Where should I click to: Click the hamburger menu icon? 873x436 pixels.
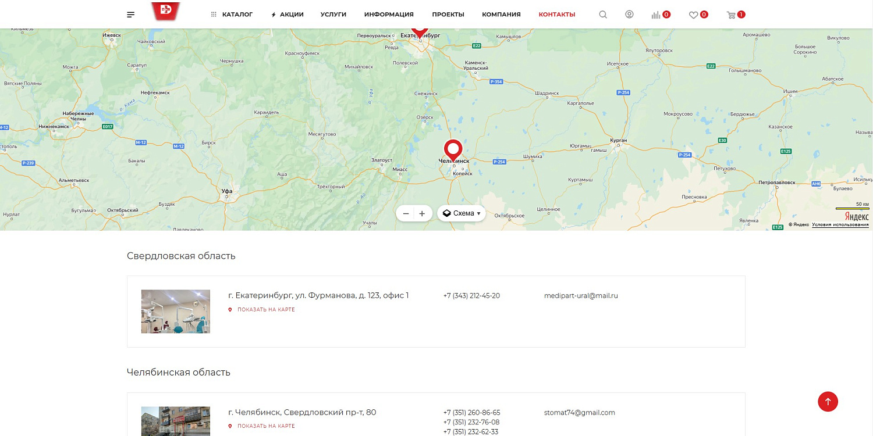tap(130, 14)
